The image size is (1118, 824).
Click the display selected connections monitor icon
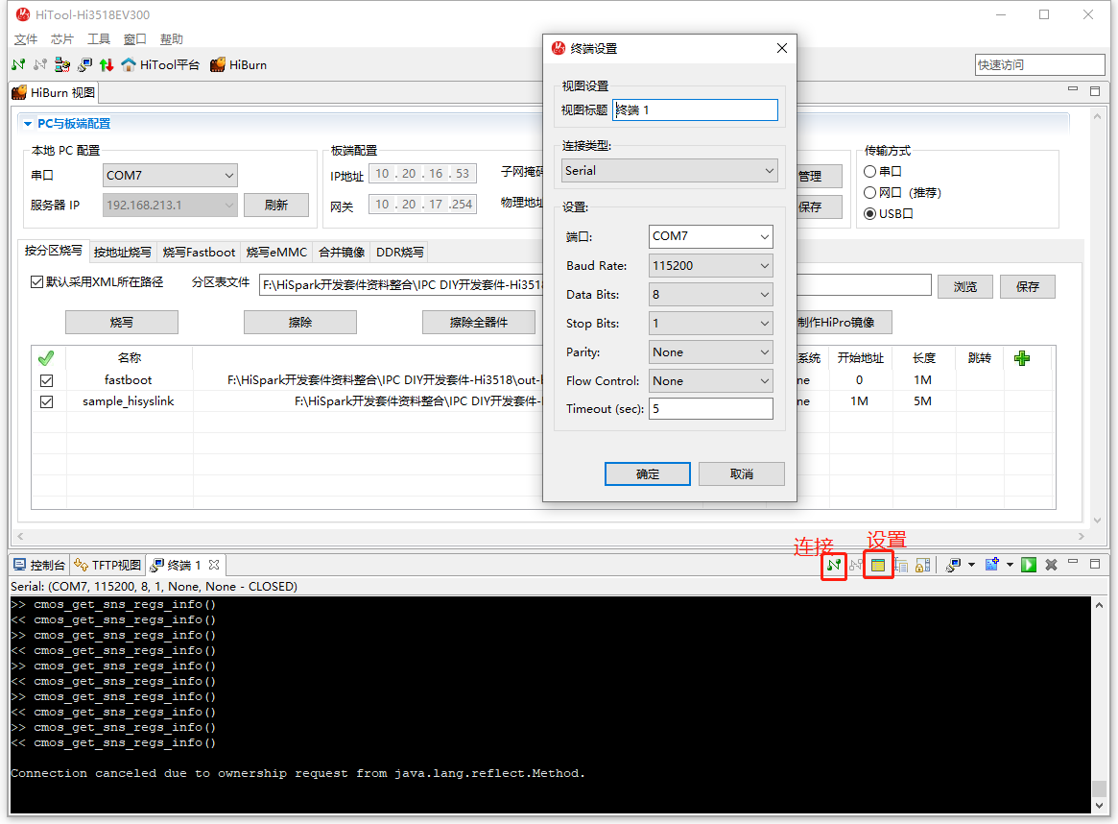coord(953,566)
